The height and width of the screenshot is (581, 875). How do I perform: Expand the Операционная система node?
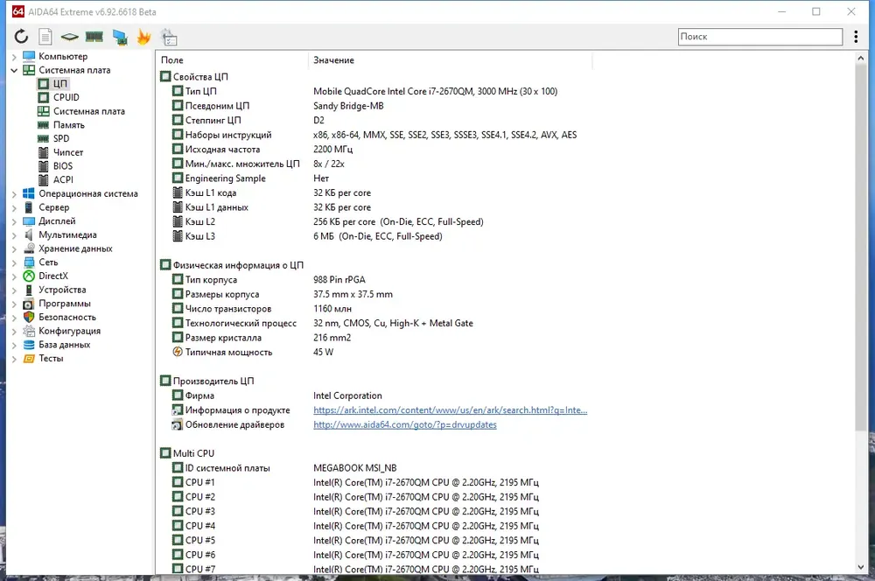(14, 194)
